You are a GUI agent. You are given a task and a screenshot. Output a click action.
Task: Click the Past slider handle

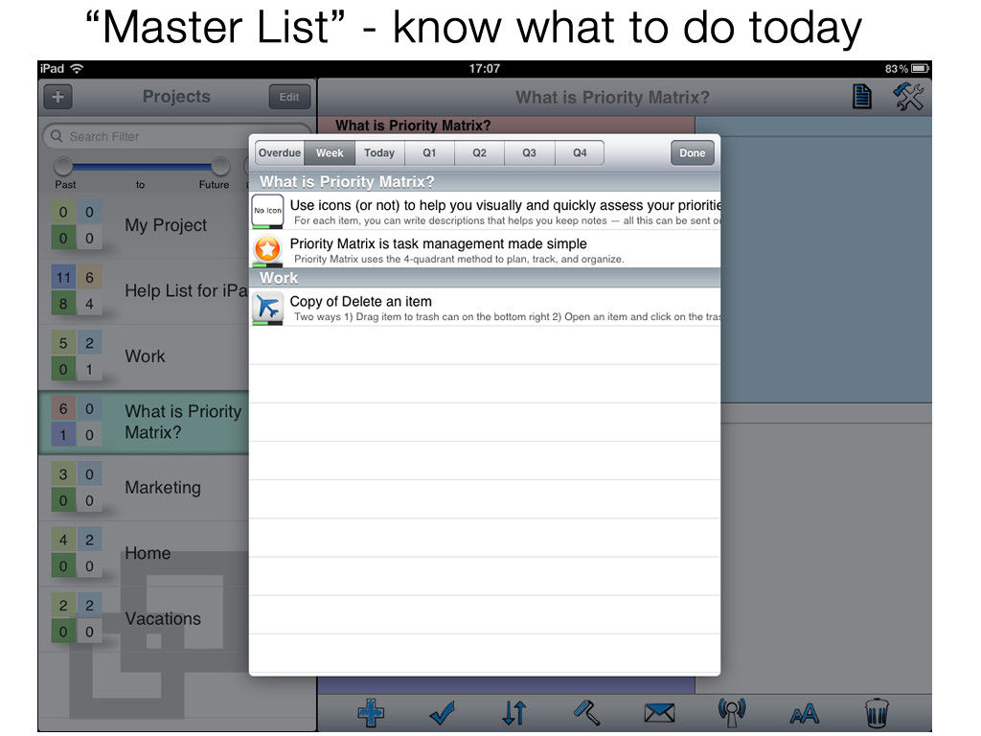coord(63,166)
